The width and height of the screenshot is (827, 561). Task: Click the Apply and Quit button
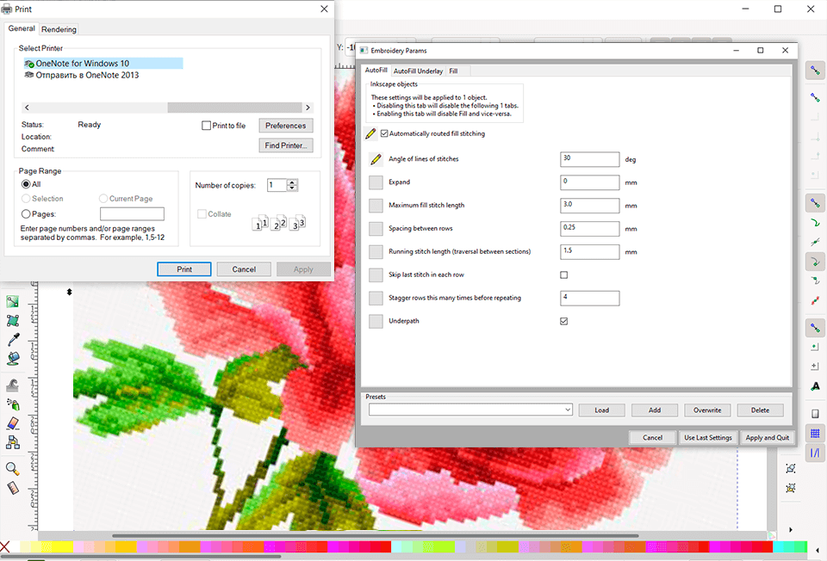pyautogui.click(x=767, y=437)
